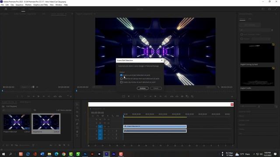Screen dimensions: 280x157
Task: Toggle V1 track output eye
Action: coord(108,127)
